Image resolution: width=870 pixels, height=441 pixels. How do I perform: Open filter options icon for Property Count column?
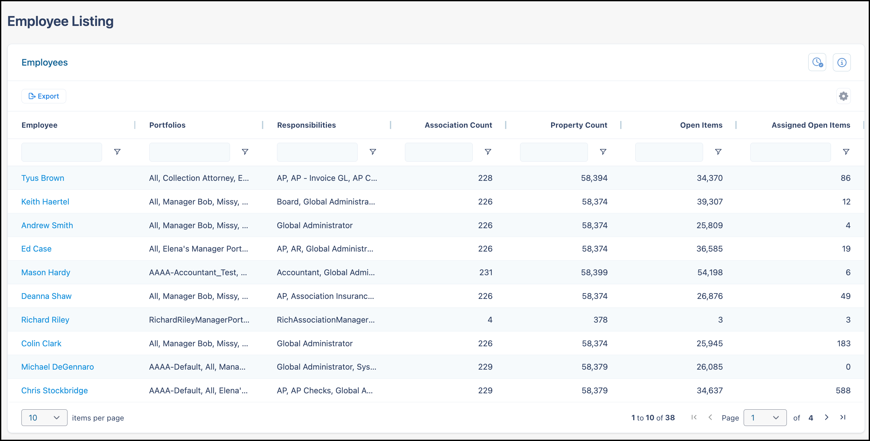click(603, 152)
